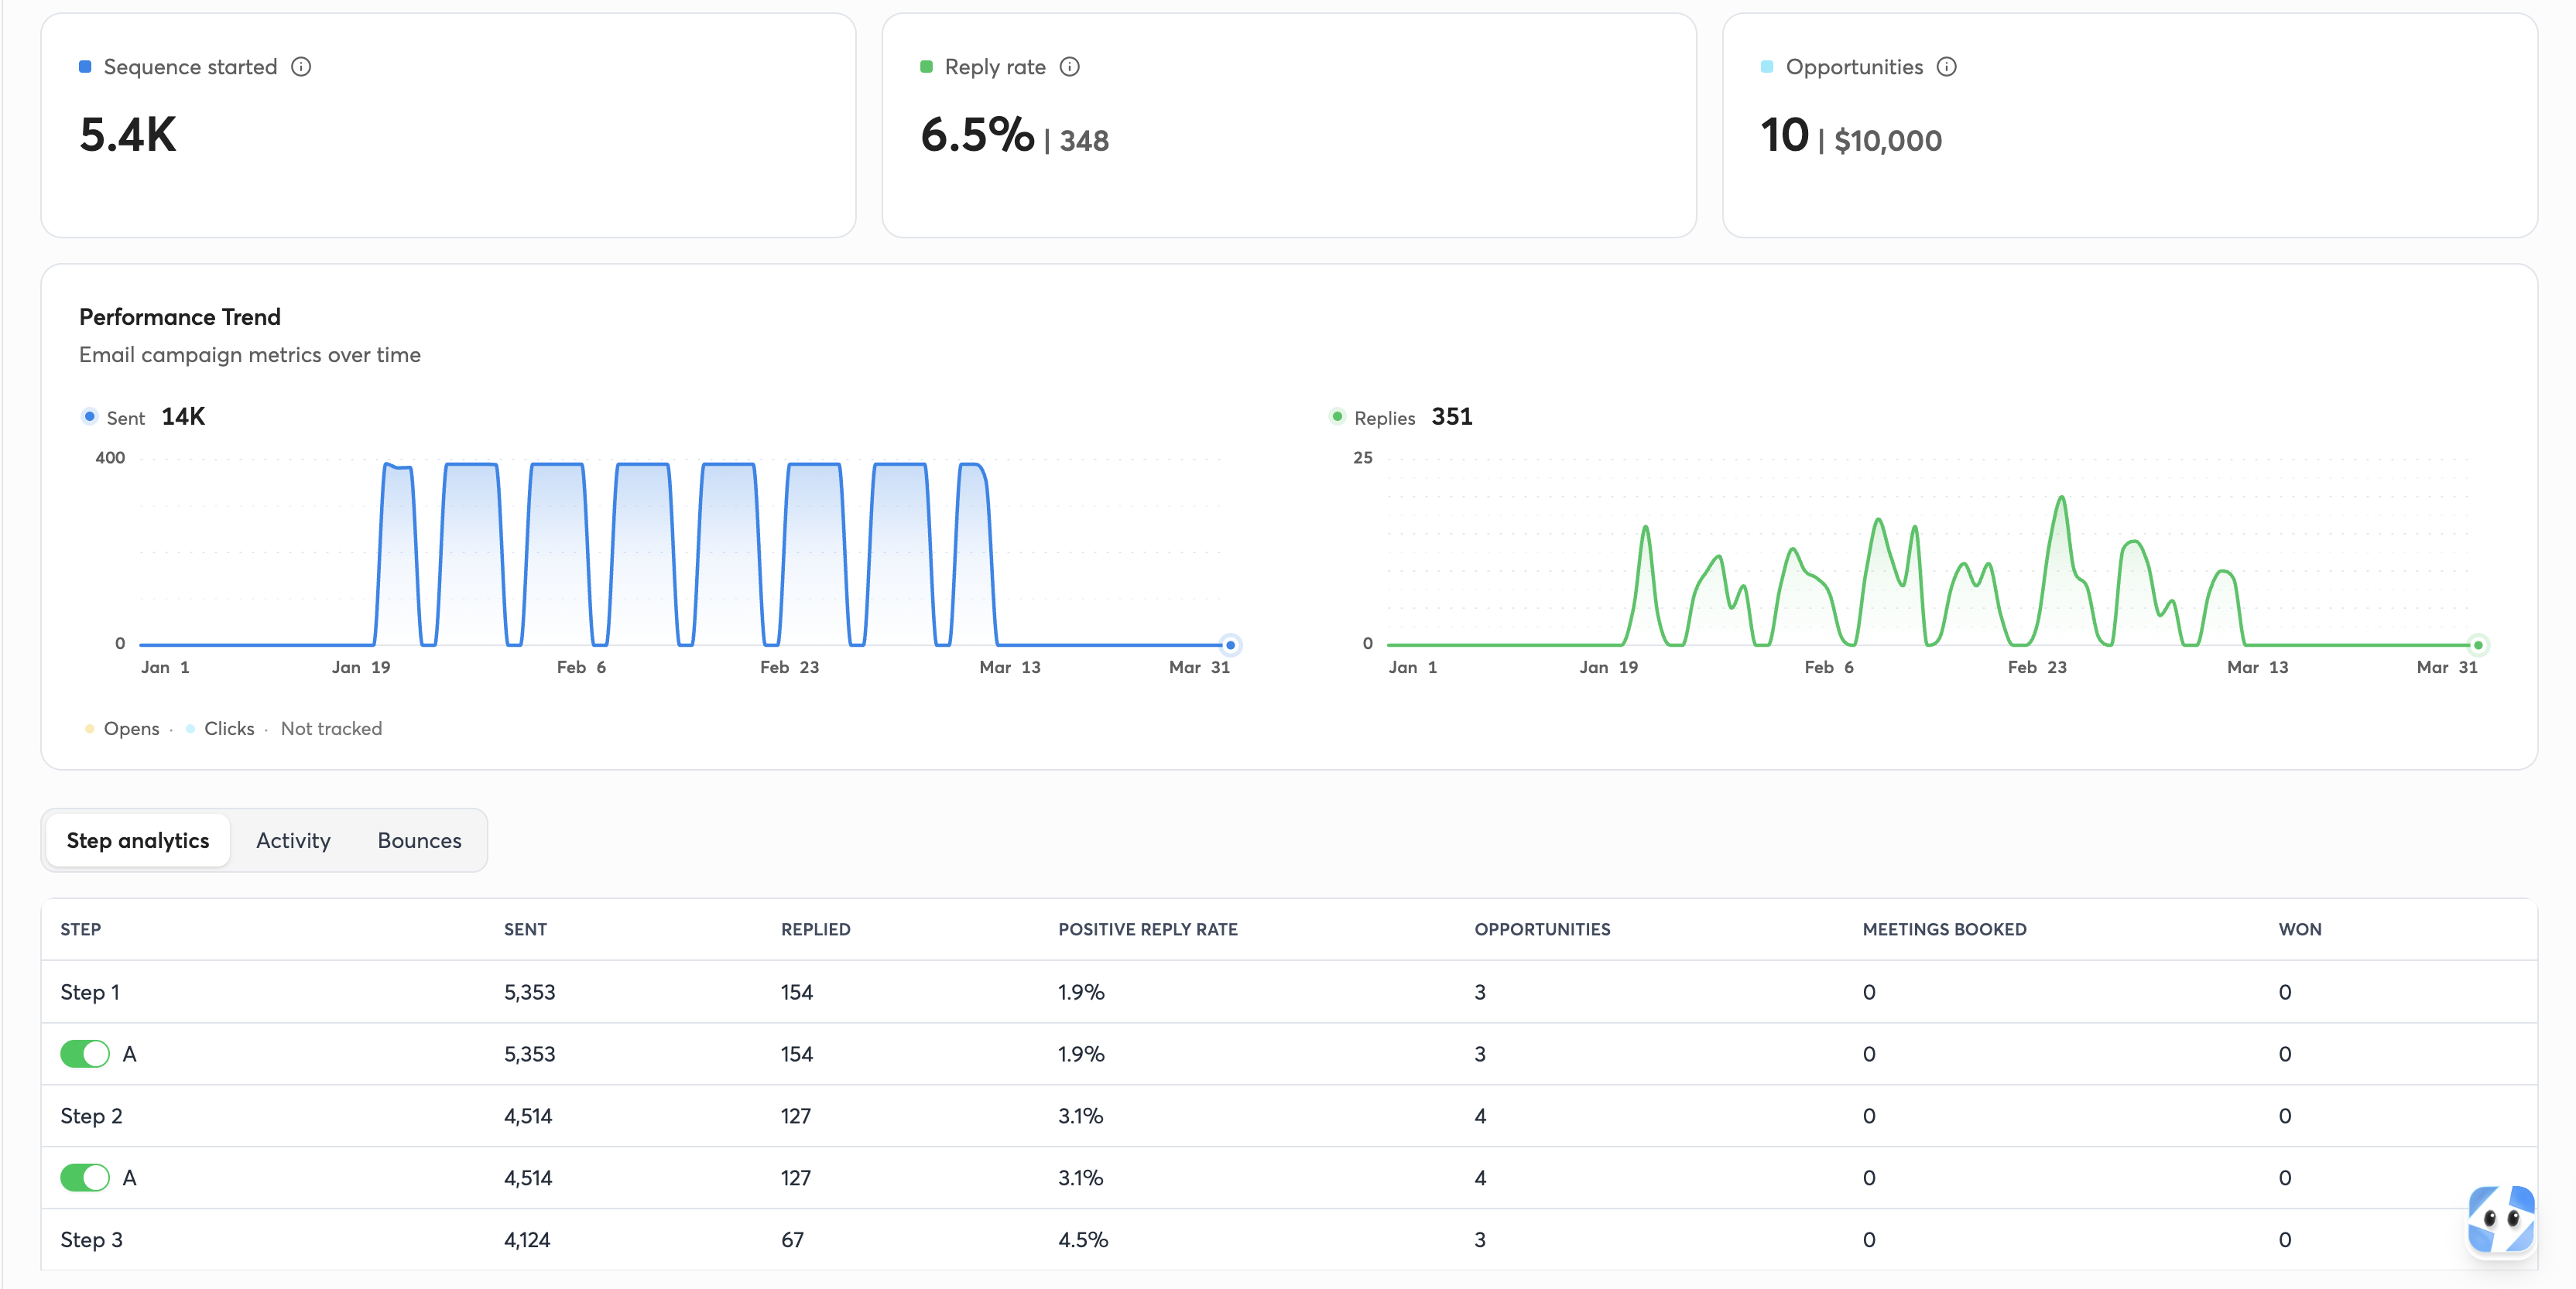Click the blue Sent legend dot
Image resolution: width=2576 pixels, height=1289 pixels.
click(x=90, y=417)
